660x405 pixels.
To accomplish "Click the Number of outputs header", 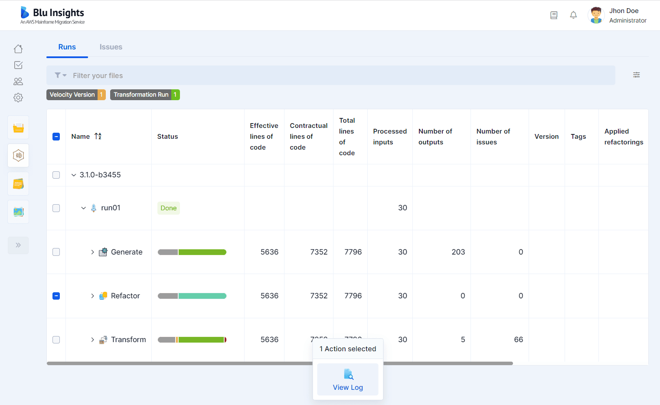I will point(435,137).
